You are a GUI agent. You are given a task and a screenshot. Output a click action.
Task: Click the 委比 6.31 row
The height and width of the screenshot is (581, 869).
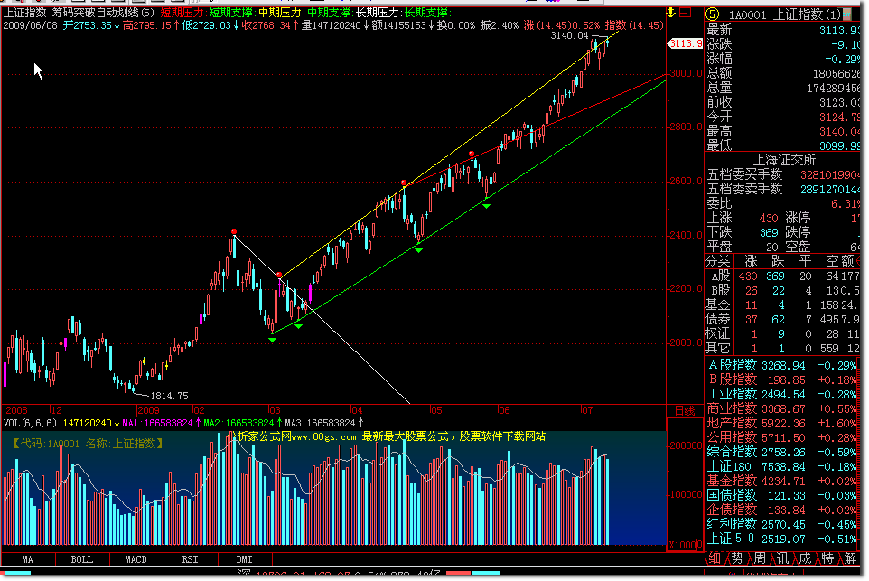(783, 203)
